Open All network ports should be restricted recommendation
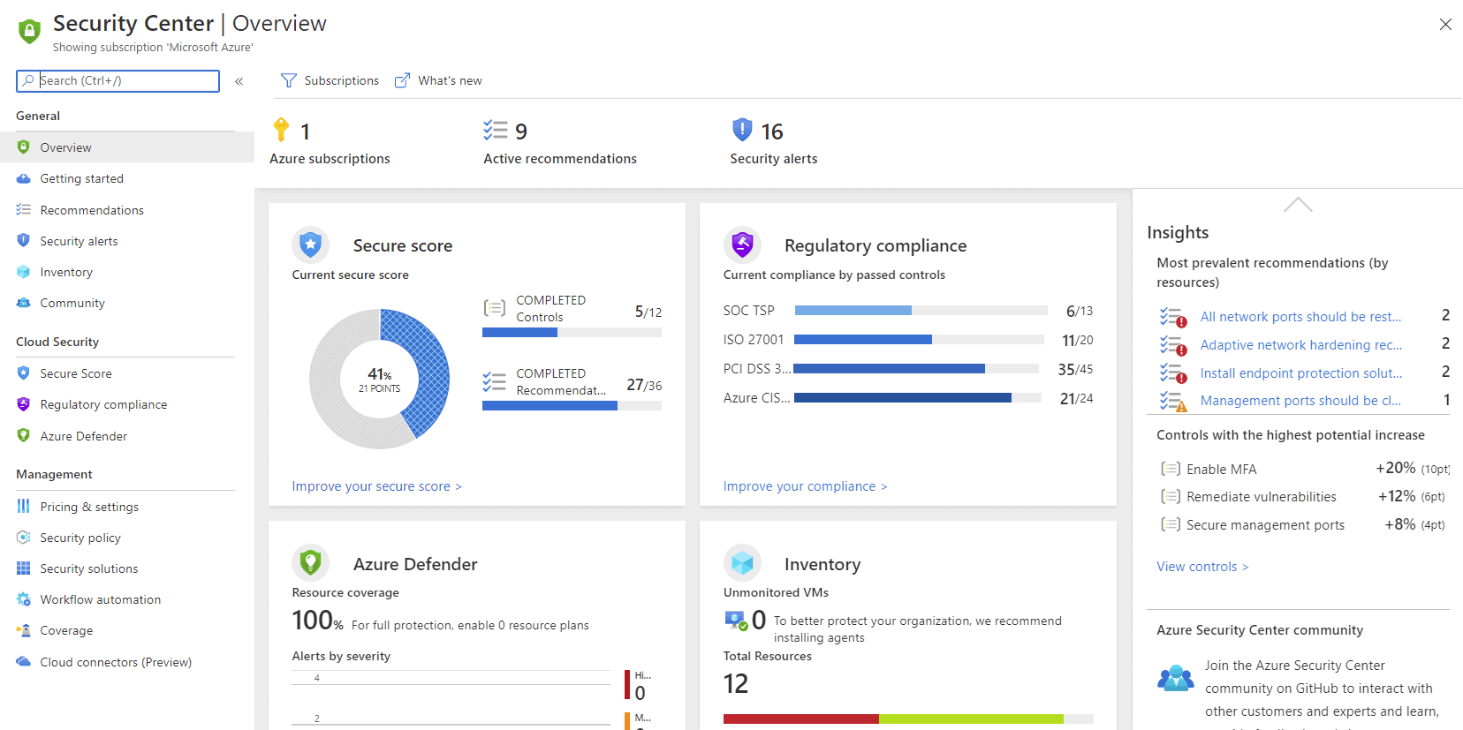The height and width of the screenshot is (730, 1463). 1300,317
